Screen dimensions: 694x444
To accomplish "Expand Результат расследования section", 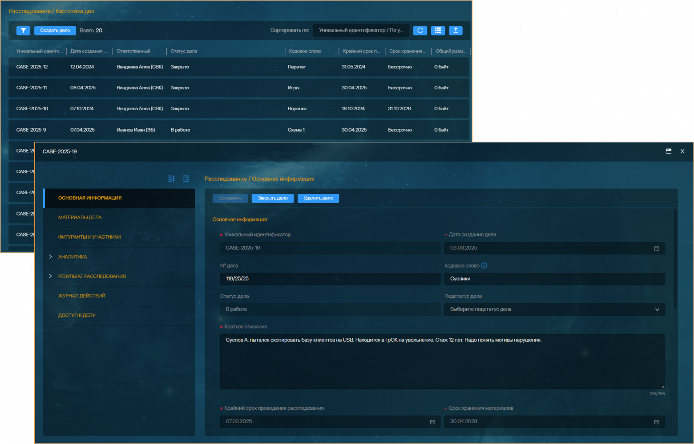I will coord(50,276).
